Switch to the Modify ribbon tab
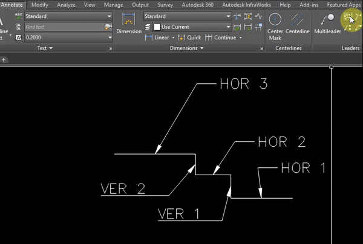 [x=39, y=5]
